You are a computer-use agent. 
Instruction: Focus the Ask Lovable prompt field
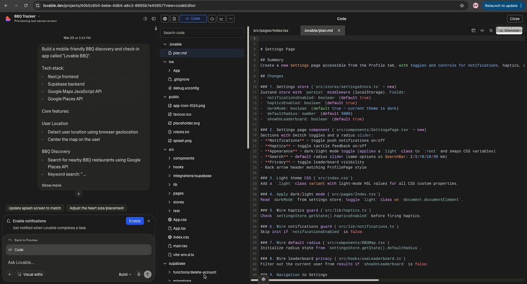79,262
